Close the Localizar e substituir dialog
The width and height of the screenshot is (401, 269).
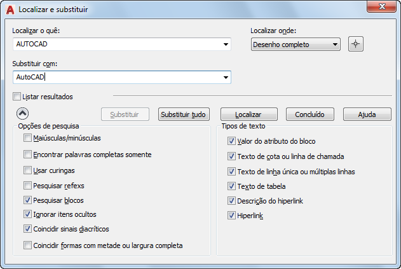pyautogui.click(x=381, y=6)
